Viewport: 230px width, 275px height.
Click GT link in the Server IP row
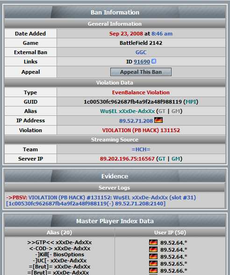point(162,159)
